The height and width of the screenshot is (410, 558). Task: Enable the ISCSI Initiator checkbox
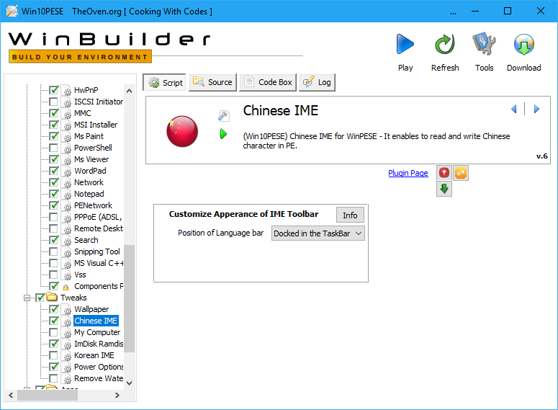(x=53, y=102)
